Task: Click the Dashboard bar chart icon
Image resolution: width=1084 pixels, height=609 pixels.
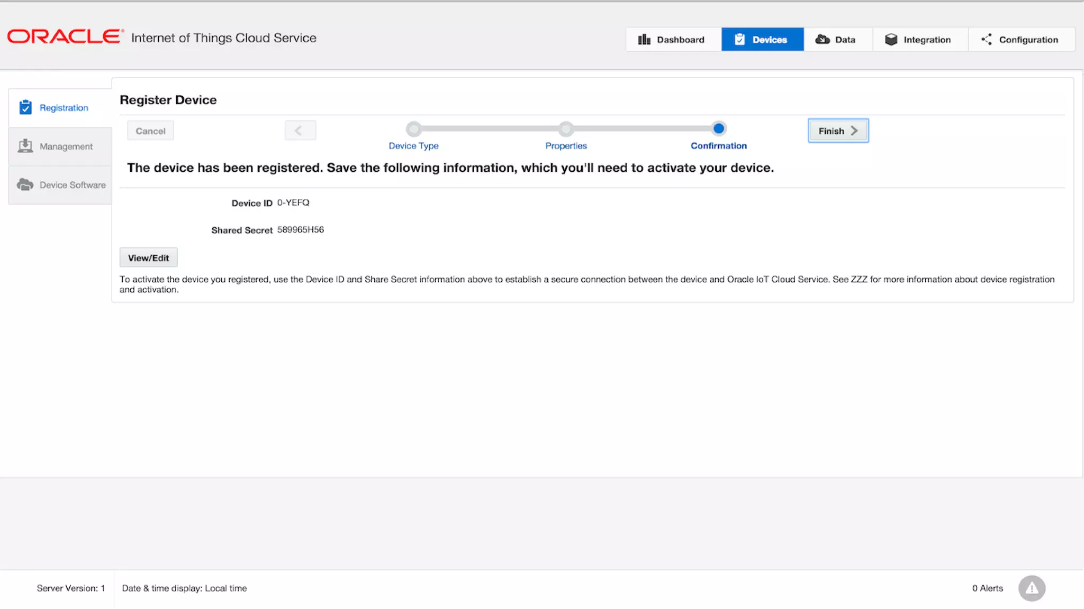Action: (x=644, y=40)
